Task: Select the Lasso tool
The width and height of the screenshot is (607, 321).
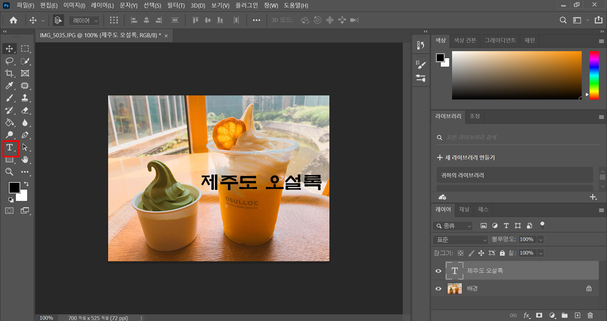Action: (x=9, y=61)
